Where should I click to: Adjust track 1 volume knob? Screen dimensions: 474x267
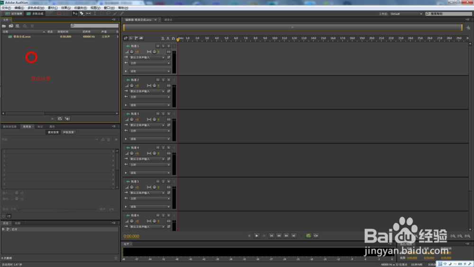click(132, 52)
